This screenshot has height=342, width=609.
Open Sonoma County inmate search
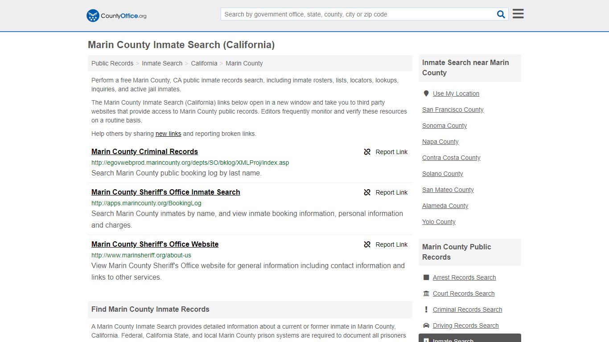[x=444, y=126]
